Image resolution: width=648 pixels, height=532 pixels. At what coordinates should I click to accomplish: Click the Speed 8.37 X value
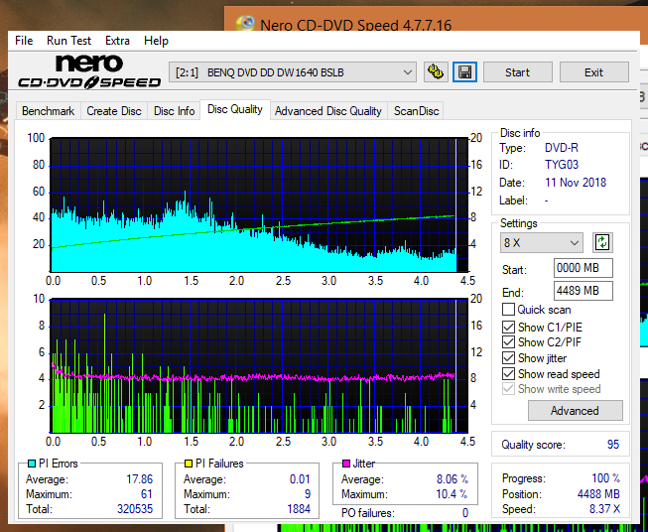click(604, 509)
